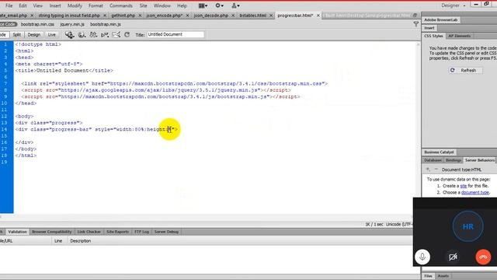The image size is (497, 280).
Task: Switch to bstables.html tab
Action: [x=253, y=16]
